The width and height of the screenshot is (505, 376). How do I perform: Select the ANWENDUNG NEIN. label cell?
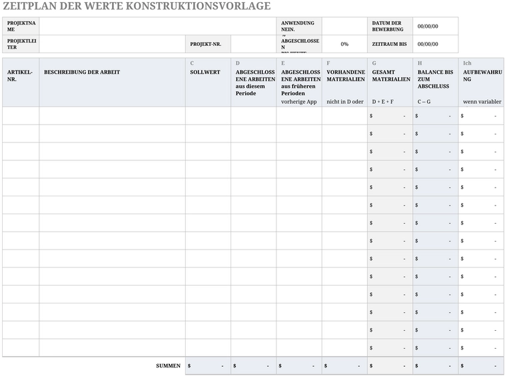coord(299,26)
